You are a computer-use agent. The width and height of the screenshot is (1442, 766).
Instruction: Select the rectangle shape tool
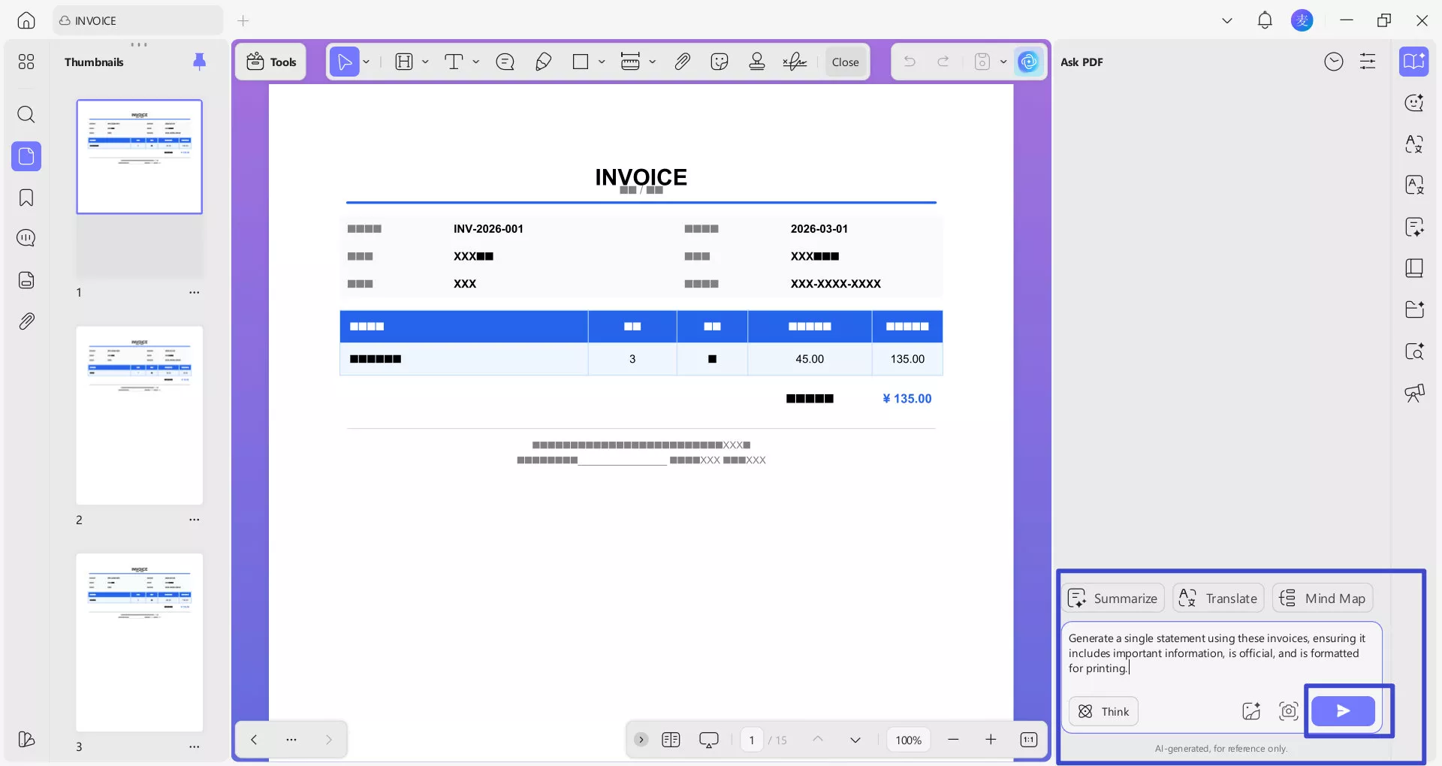pos(581,62)
